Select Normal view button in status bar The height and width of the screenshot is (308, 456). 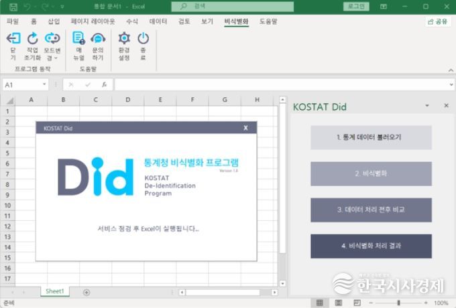320,303
